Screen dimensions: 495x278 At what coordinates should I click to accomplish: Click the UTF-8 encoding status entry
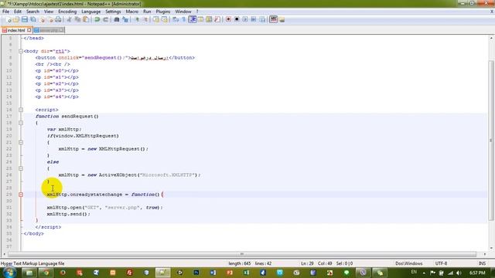pyautogui.click(x=441, y=263)
